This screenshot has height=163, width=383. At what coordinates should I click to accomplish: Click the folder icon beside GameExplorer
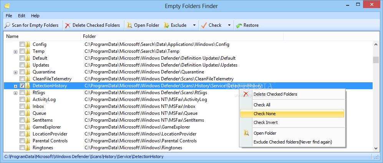click(x=27, y=127)
